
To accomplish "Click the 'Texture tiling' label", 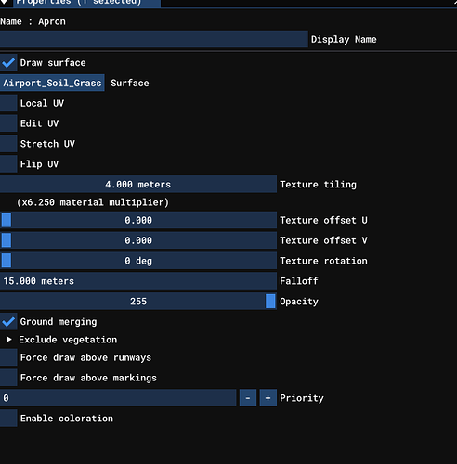I will pyautogui.click(x=318, y=185).
